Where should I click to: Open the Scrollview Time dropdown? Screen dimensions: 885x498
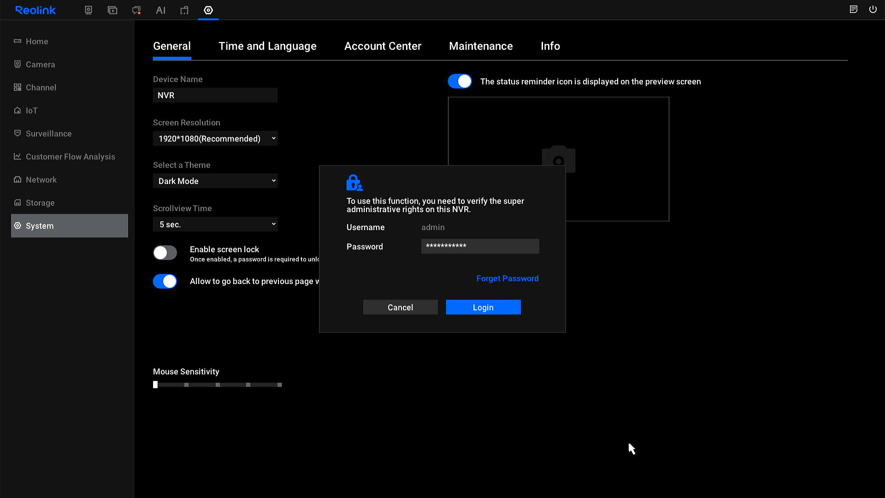pyautogui.click(x=215, y=224)
